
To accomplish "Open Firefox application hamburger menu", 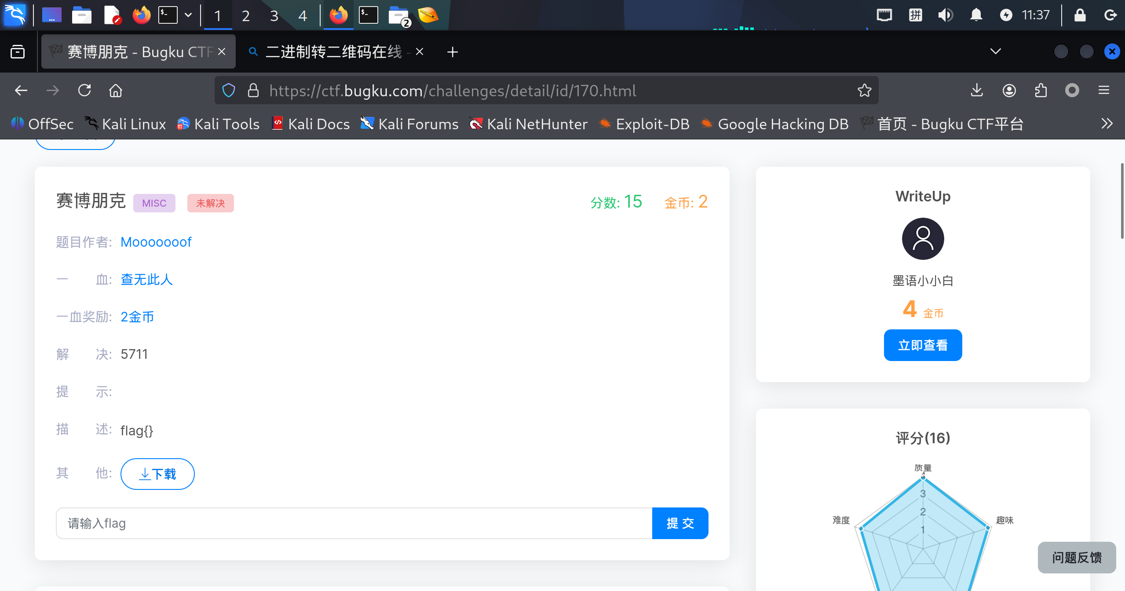I will coord(1104,91).
